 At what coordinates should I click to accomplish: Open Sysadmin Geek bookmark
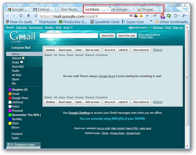[105, 22]
